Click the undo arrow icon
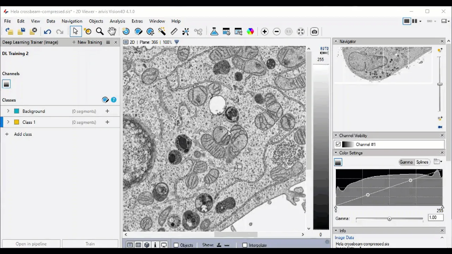This screenshot has width=452, height=254. coord(47,32)
